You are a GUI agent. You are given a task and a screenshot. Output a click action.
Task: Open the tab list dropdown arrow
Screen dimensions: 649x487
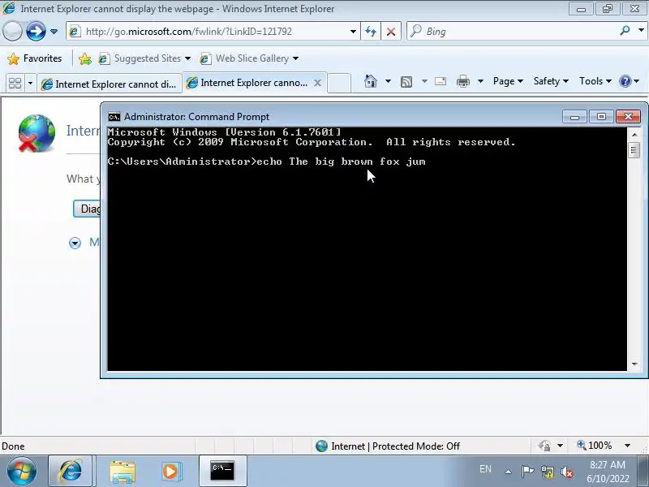(30, 84)
